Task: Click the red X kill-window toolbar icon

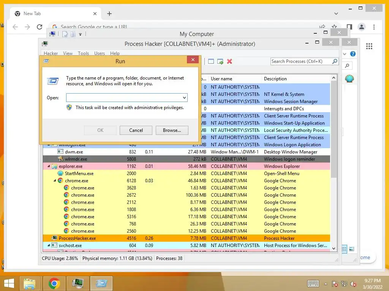Action: click(x=229, y=61)
